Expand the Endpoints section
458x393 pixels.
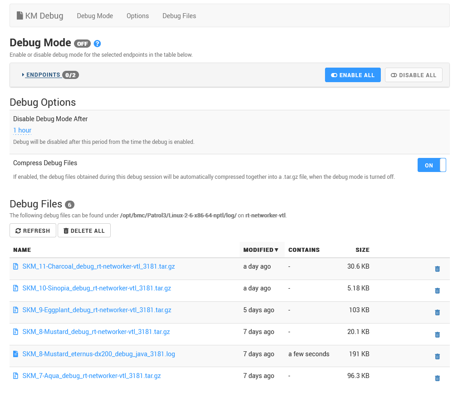(43, 75)
